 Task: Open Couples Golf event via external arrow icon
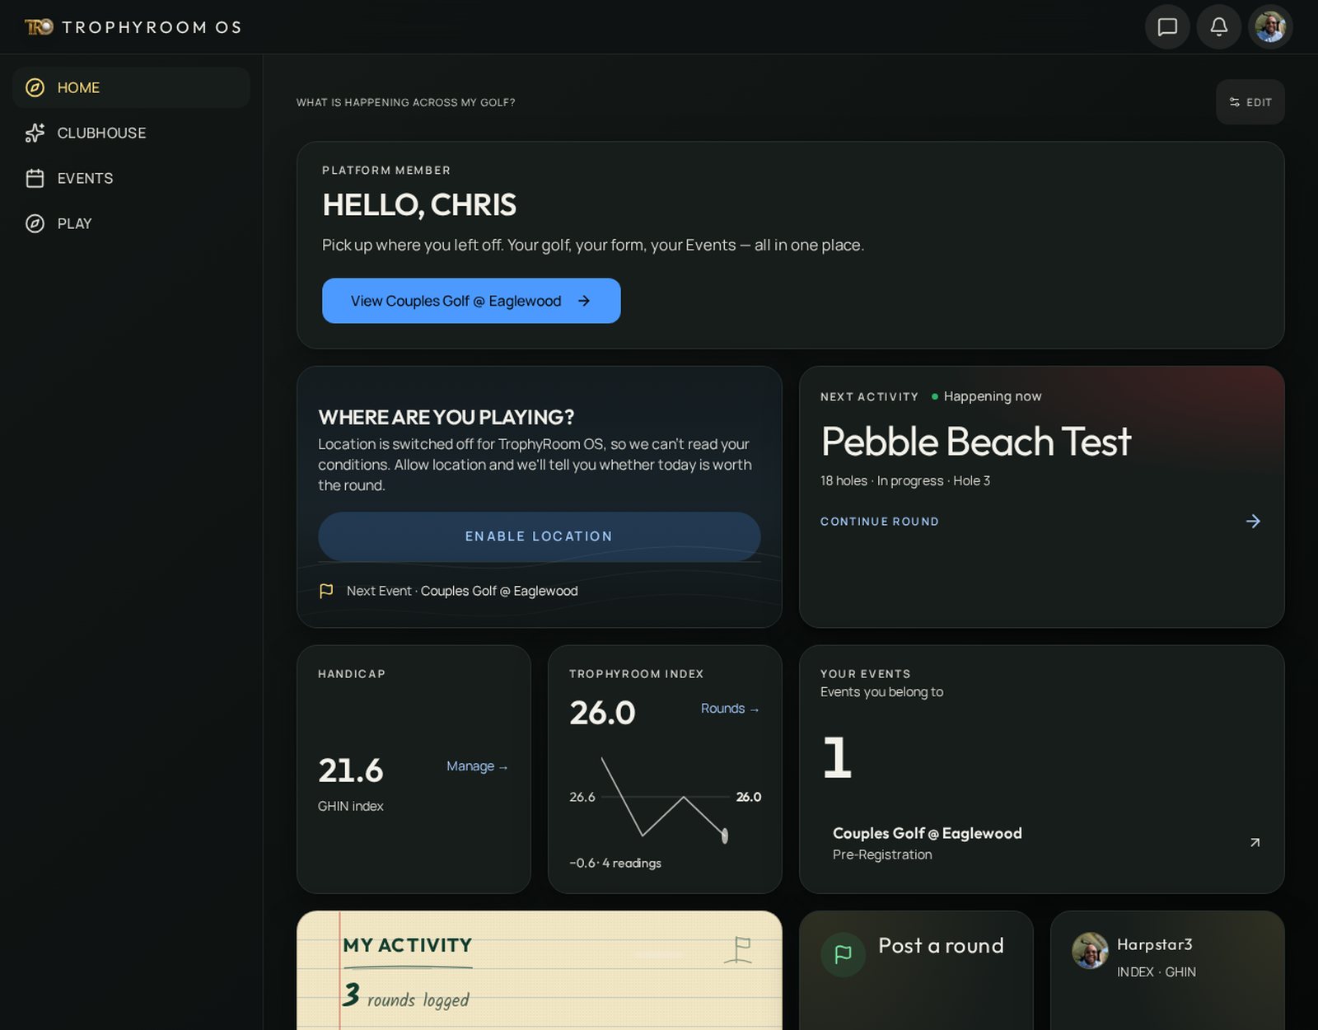(x=1255, y=842)
